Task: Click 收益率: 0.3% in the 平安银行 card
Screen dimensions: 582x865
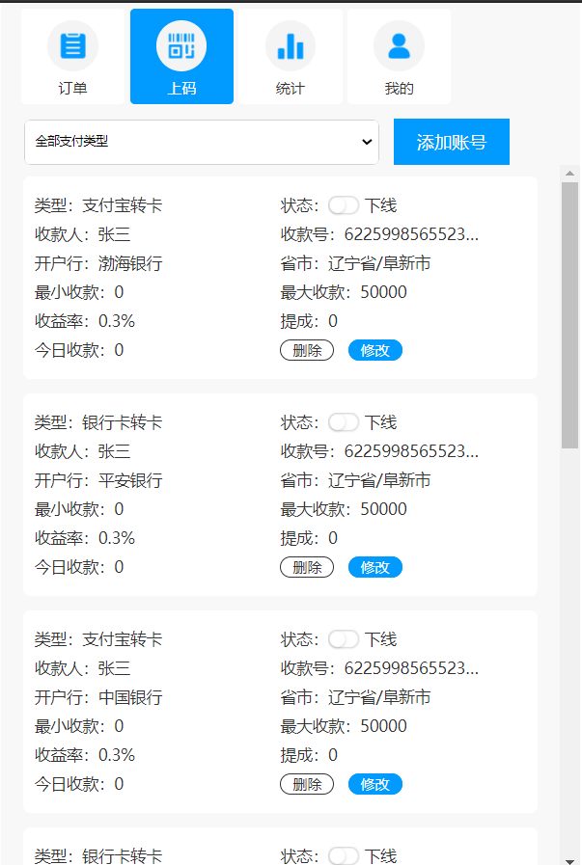Action: (85, 538)
